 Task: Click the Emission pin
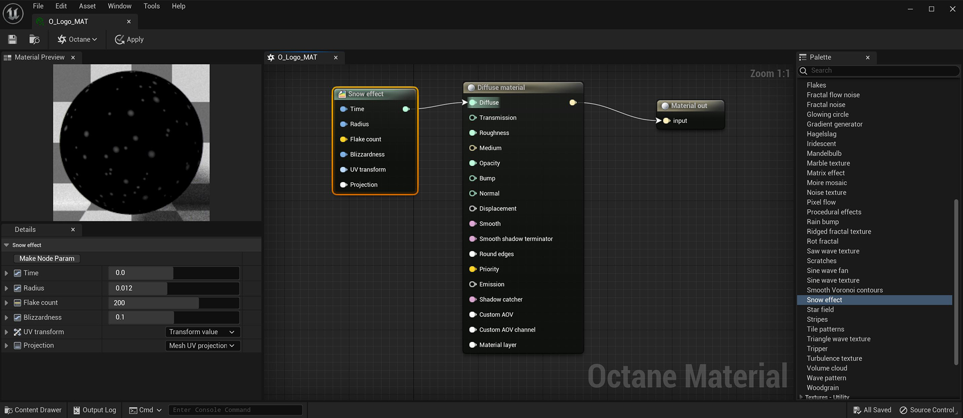pos(472,285)
